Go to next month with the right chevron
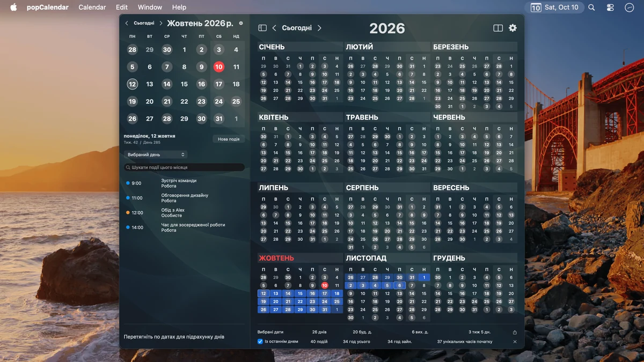This screenshot has height=362, width=644. tap(160, 24)
